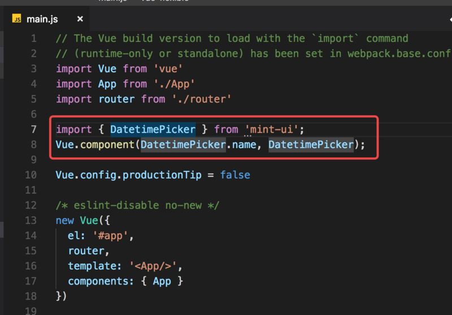Click components on line 17
The width and height of the screenshot is (452, 315).
coord(98,281)
